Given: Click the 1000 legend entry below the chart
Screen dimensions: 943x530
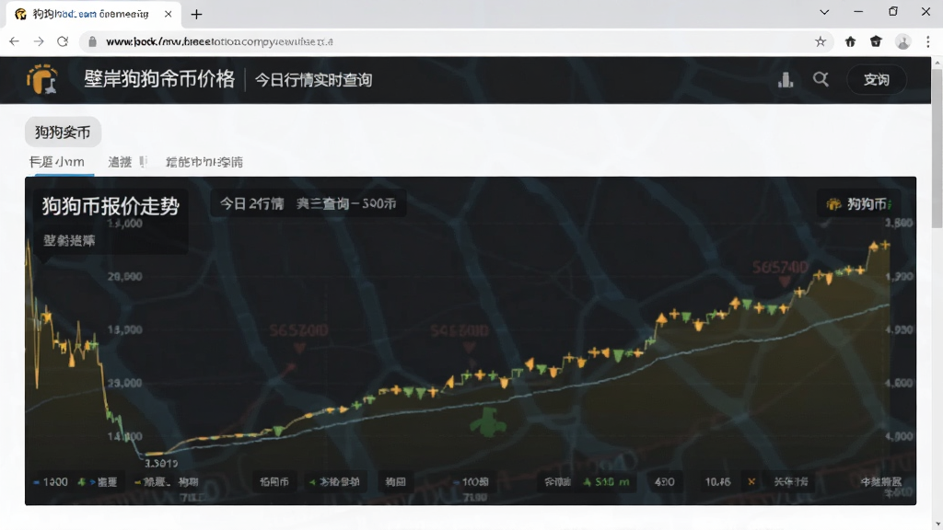Looking at the screenshot, I should point(51,482).
